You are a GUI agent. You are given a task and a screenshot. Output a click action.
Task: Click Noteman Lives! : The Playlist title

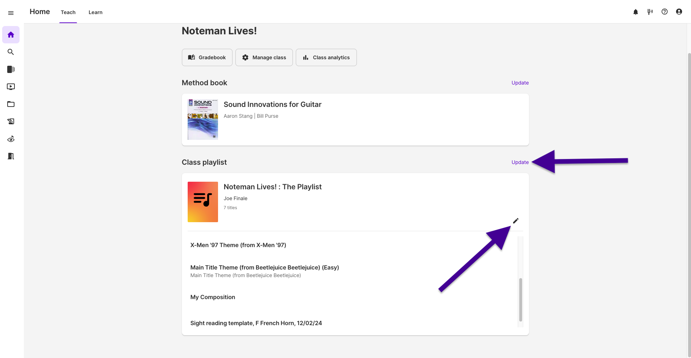(273, 187)
